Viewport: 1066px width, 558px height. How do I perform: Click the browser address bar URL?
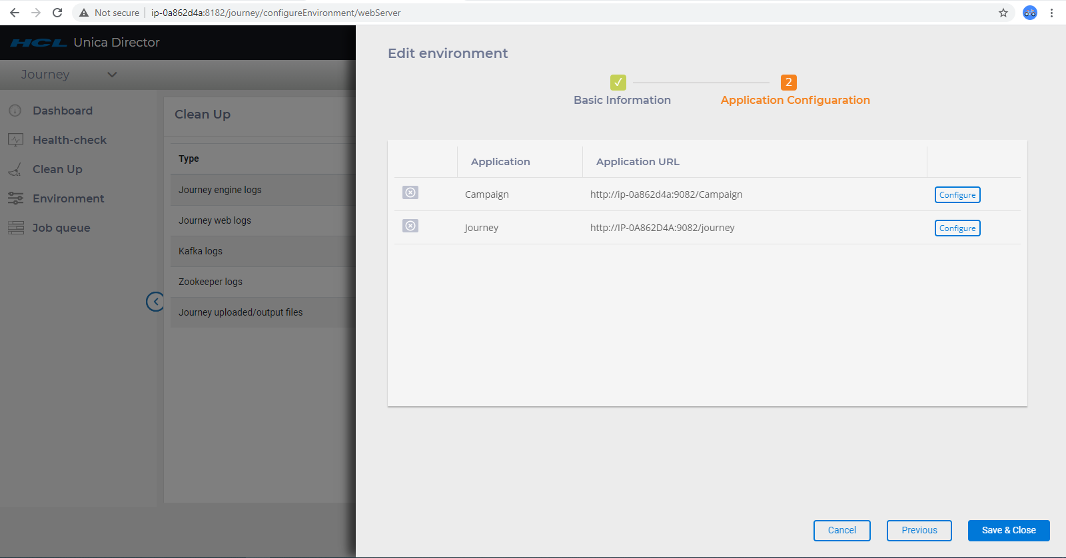click(x=276, y=13)
